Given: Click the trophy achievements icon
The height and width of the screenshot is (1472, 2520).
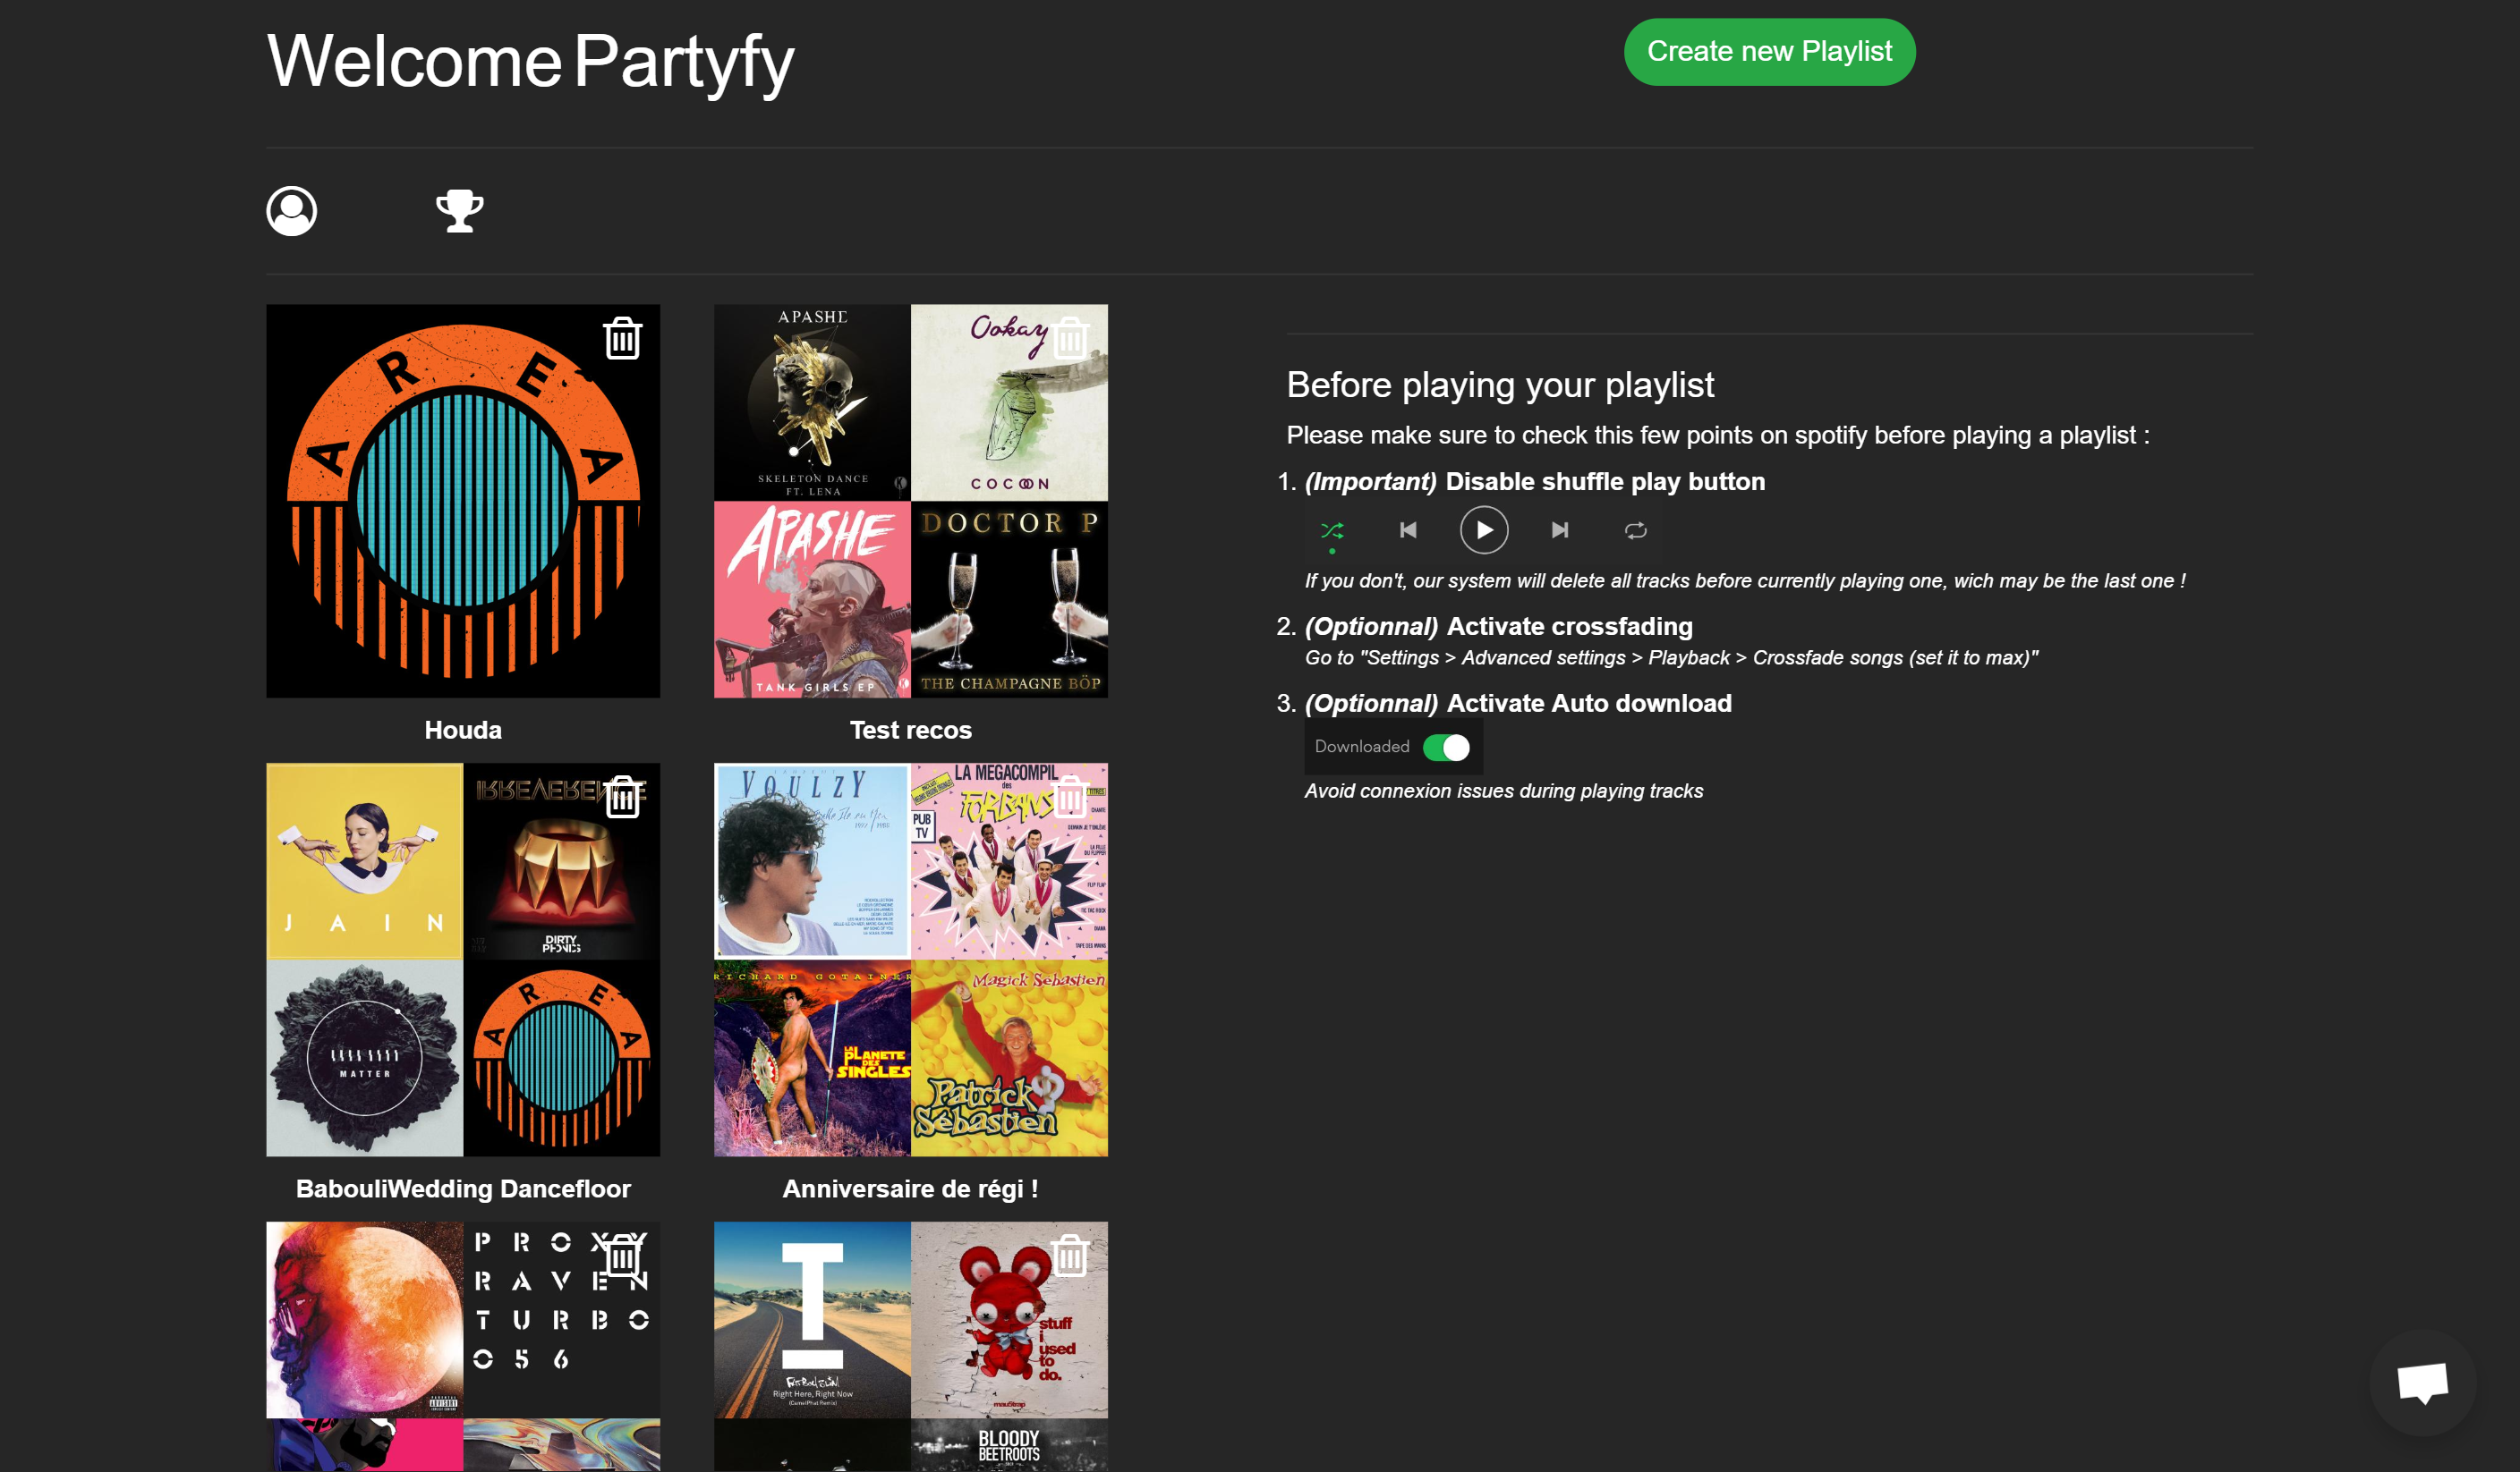Looking at the screenshot, I should pos(459,211).
